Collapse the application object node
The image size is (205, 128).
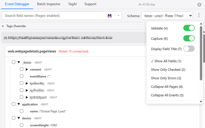(19, 104)
